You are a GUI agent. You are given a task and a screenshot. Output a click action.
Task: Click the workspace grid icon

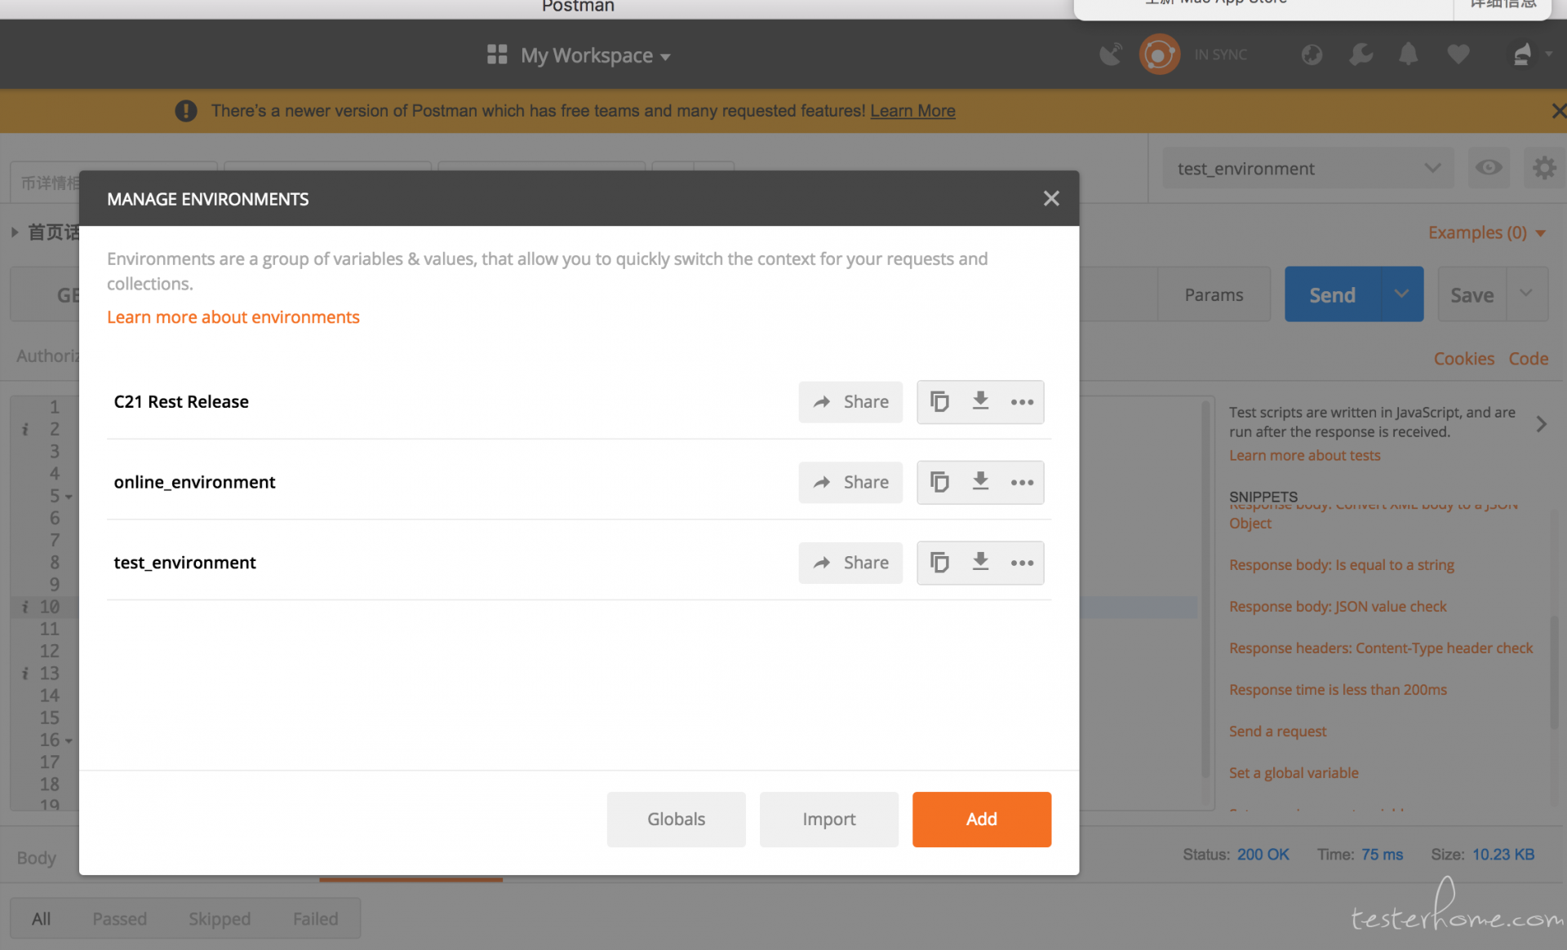coord(497,55)
